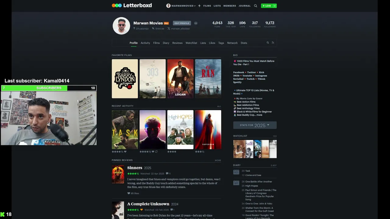The image size is (390, 219).
Task: Open the 328 This Year stat
Action: pos(231,24)
